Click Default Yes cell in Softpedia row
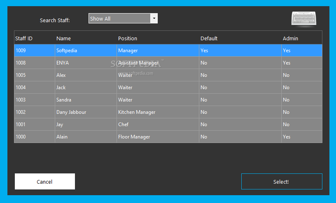This screenshot has height=203, width=336. 240,51
